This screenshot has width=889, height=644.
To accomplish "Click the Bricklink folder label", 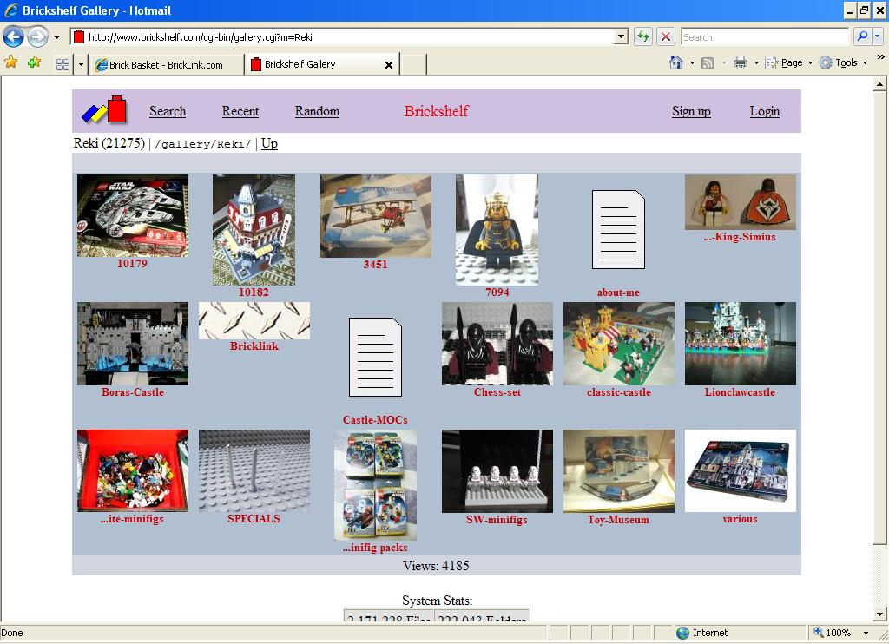I will pyautogui.click(x=254, y=346).
